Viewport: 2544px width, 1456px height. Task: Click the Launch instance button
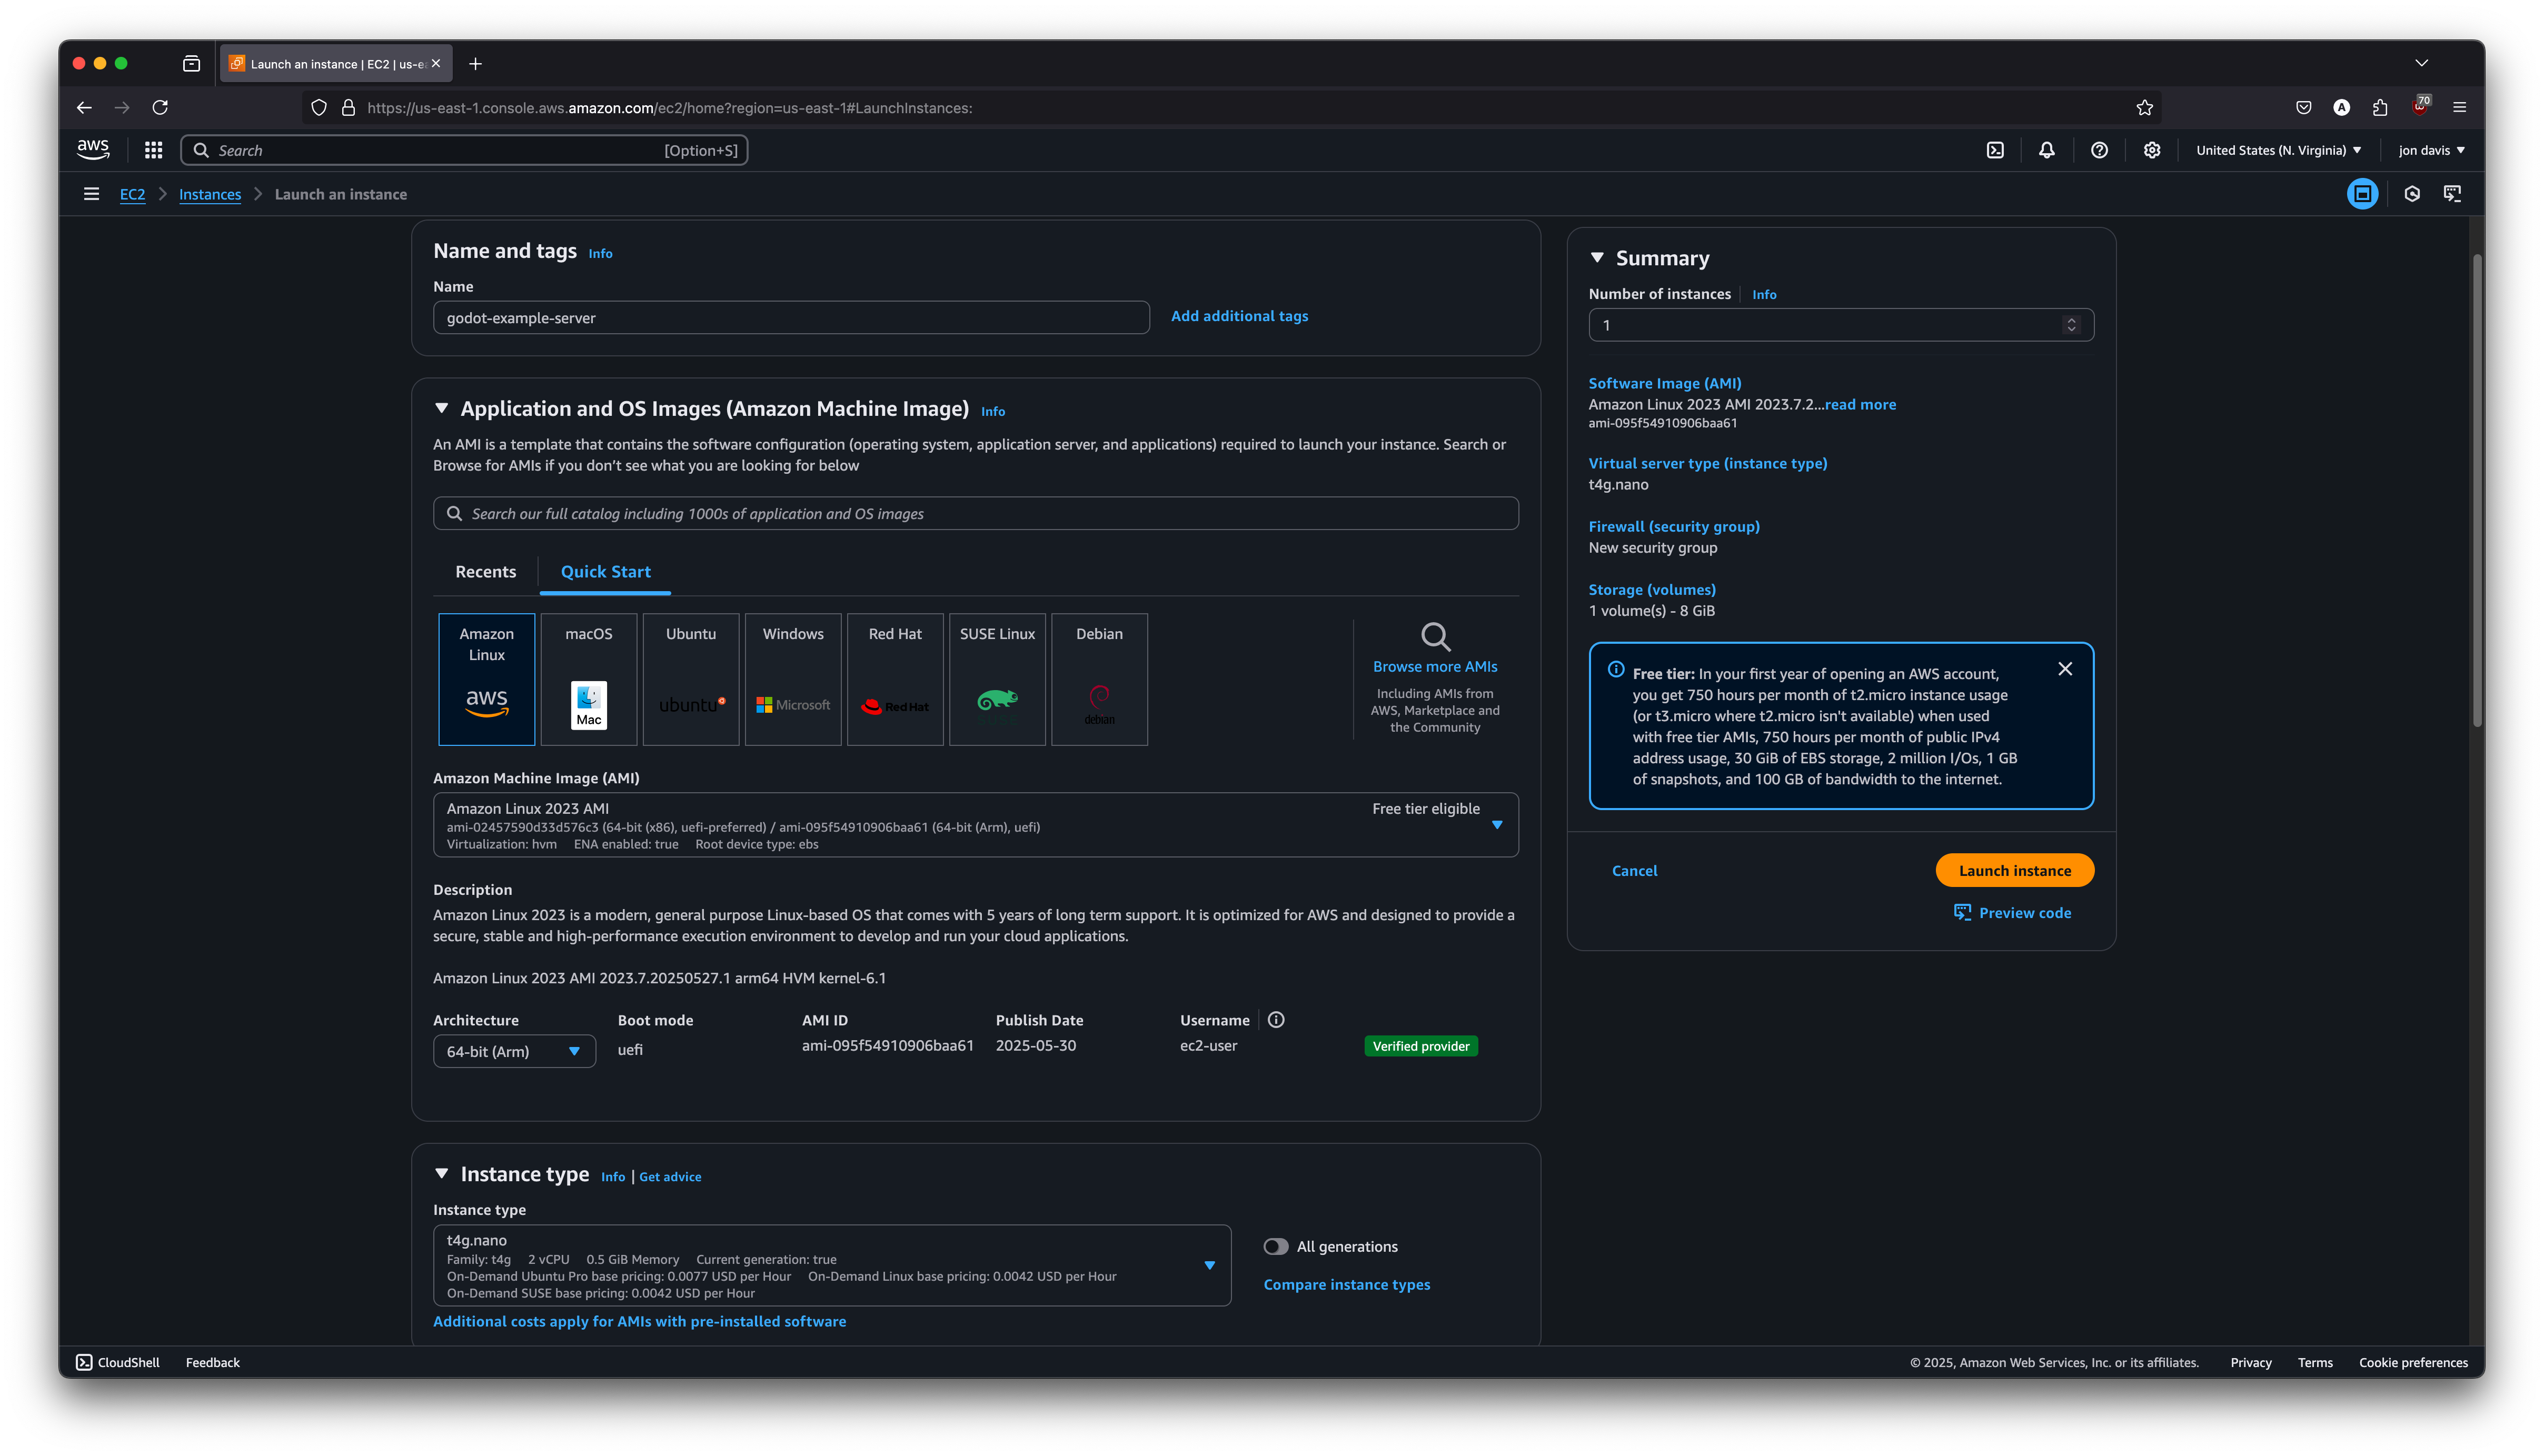click(x=2014, y=870)
